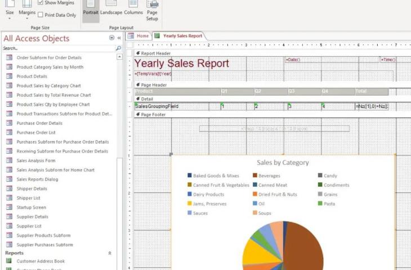The image size is (411, 270).
Task: Open the All Access Objects filter menu
Action: (x=111, y=38)
